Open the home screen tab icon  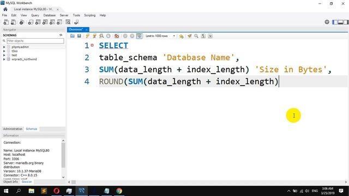(5, 9)
